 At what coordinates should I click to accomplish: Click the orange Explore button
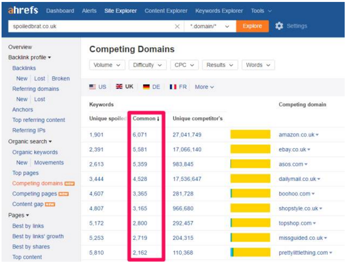coord(252,26)
